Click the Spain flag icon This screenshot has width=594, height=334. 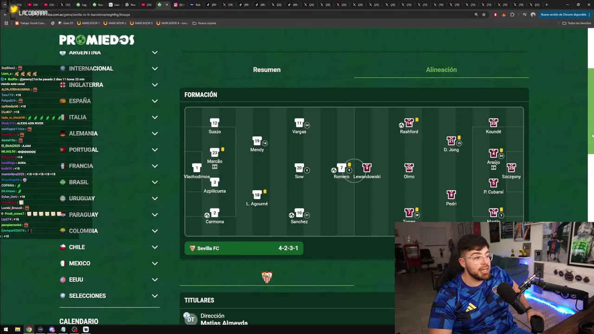(x=63, y=101)
